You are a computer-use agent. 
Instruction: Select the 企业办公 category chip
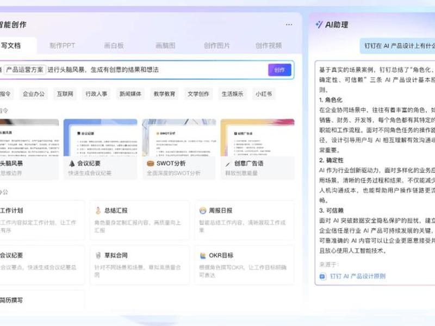34,94
